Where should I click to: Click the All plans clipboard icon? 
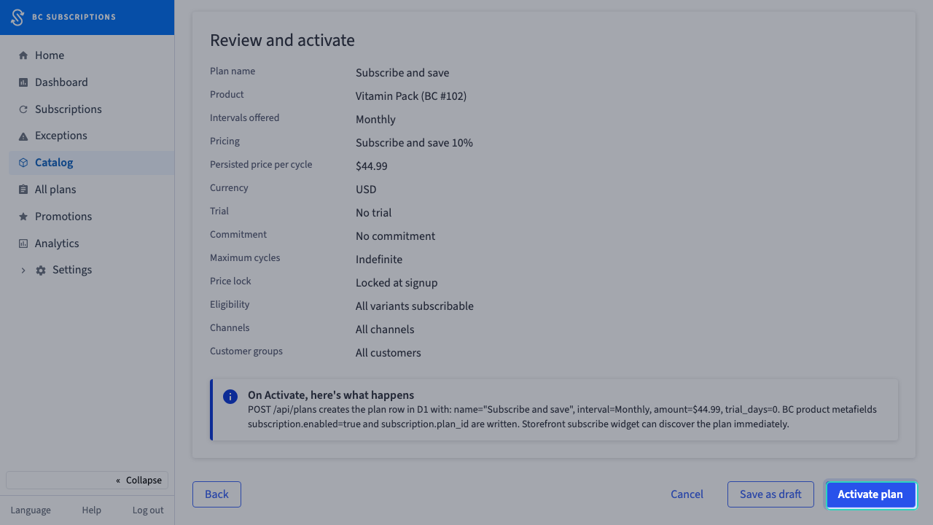23,190
